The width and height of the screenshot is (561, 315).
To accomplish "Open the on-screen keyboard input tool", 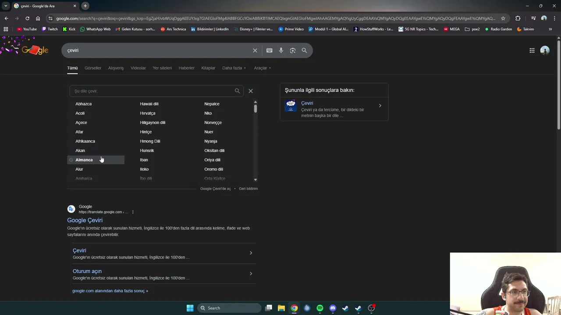I will (x=269, y=50).
